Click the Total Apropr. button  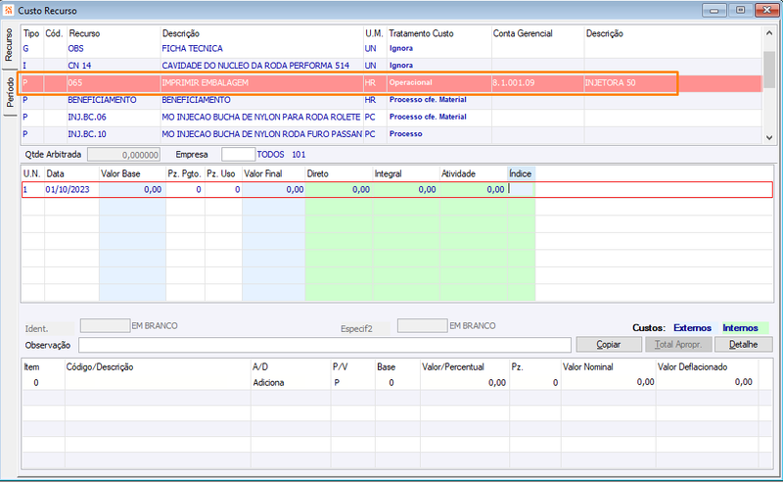(x=678, y=345)
